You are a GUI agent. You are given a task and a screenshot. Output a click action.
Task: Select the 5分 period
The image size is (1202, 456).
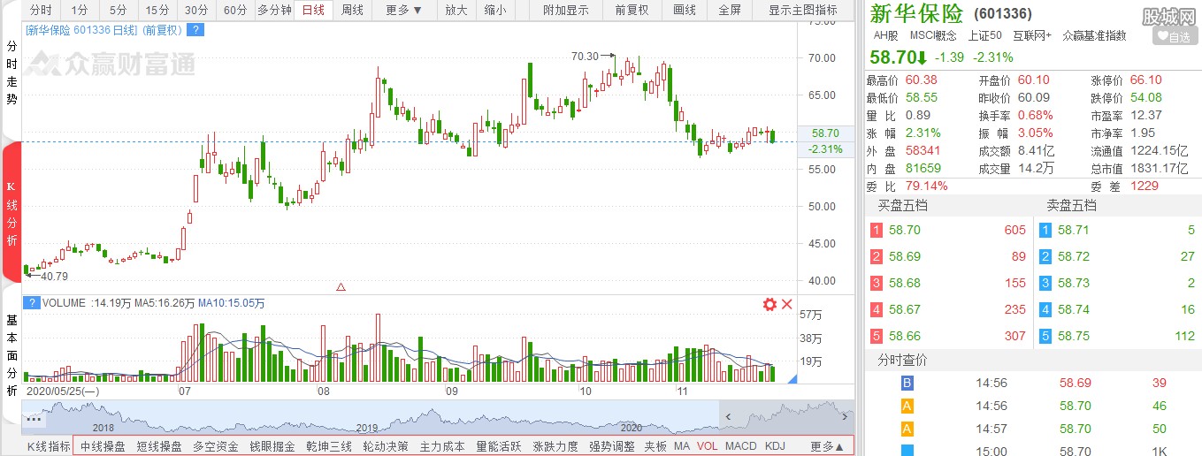coord(118,11)
